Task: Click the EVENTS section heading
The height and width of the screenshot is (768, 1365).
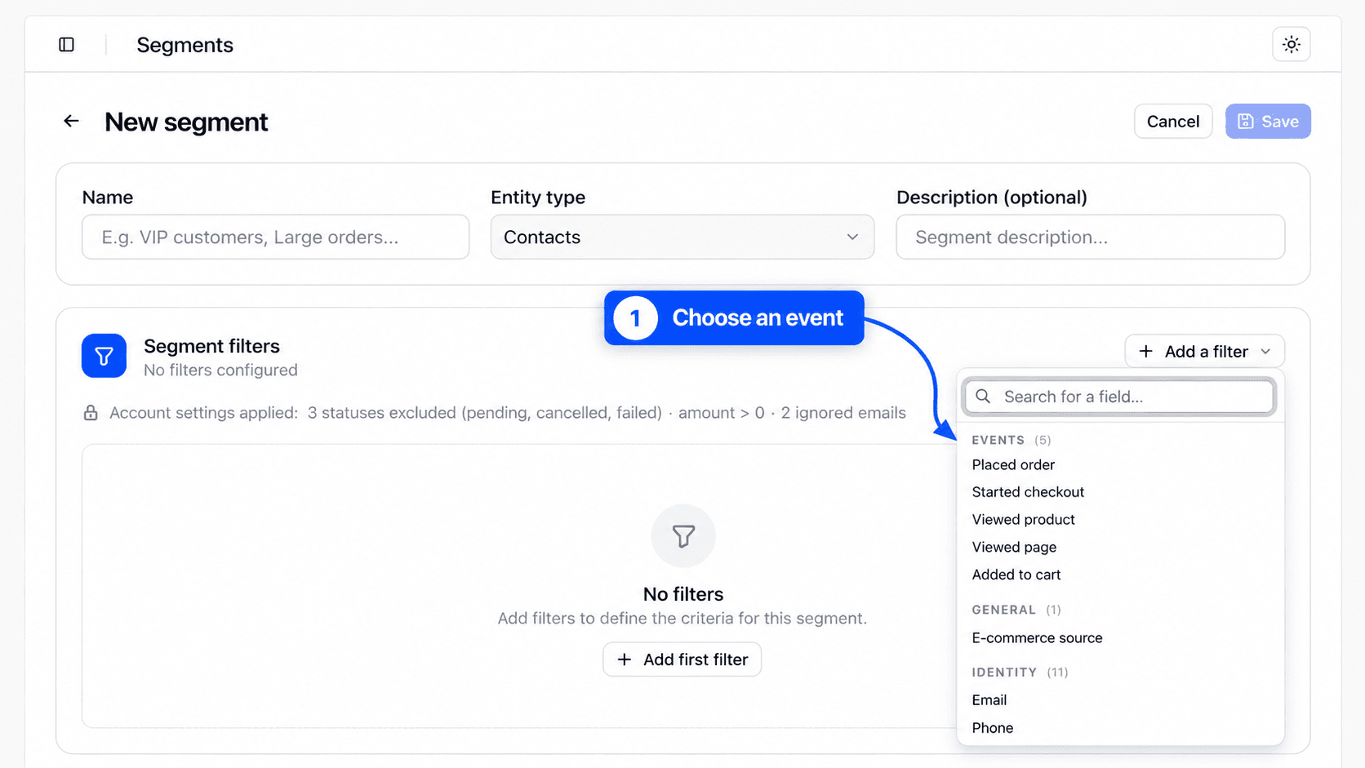Action: 998,440
